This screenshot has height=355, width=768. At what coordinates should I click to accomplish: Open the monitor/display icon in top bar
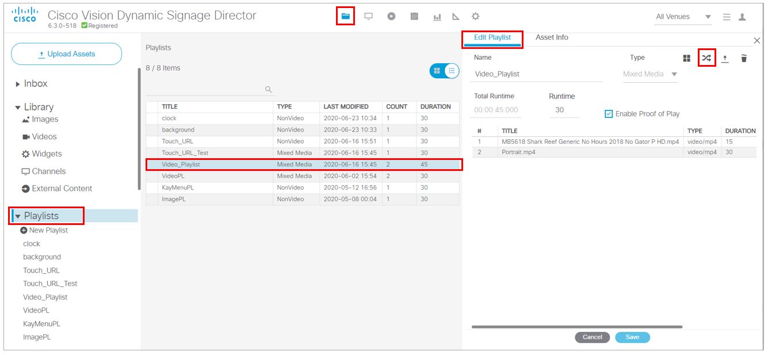[x=369, y=17]
